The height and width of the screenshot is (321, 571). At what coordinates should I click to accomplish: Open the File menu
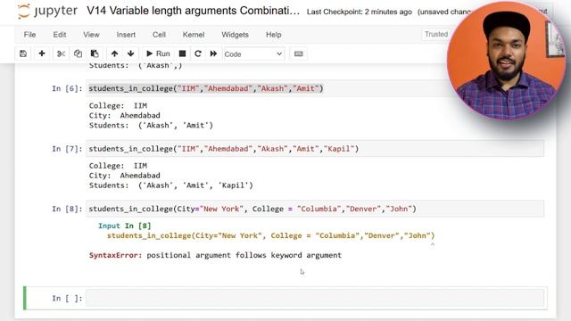click(x=29, y=35)
